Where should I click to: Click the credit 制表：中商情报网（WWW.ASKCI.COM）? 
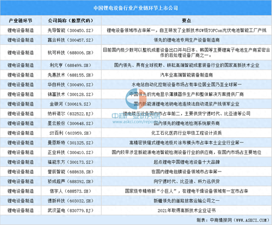(233, 220)
